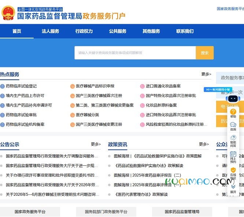Open the 国家政务服务平台 top-right link
Viewport: 244px width, 217px height.
pos(230,9)
